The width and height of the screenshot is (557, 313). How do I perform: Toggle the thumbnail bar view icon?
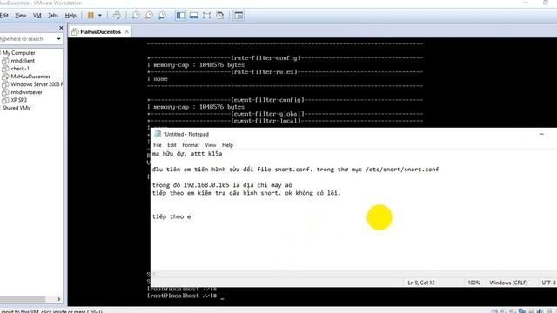[x=193, y=16]
